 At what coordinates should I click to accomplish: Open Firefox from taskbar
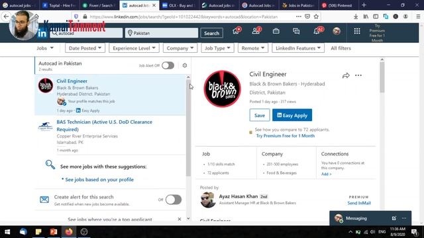pyautogui.click(x=69, y=232)
